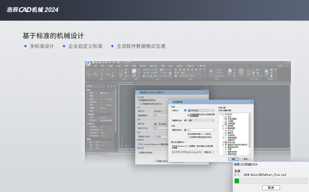Click the 符号 symbol tool in the ribbon
Image resolution: width=309 pixels, height=192 pixels.
click(218, 73)
